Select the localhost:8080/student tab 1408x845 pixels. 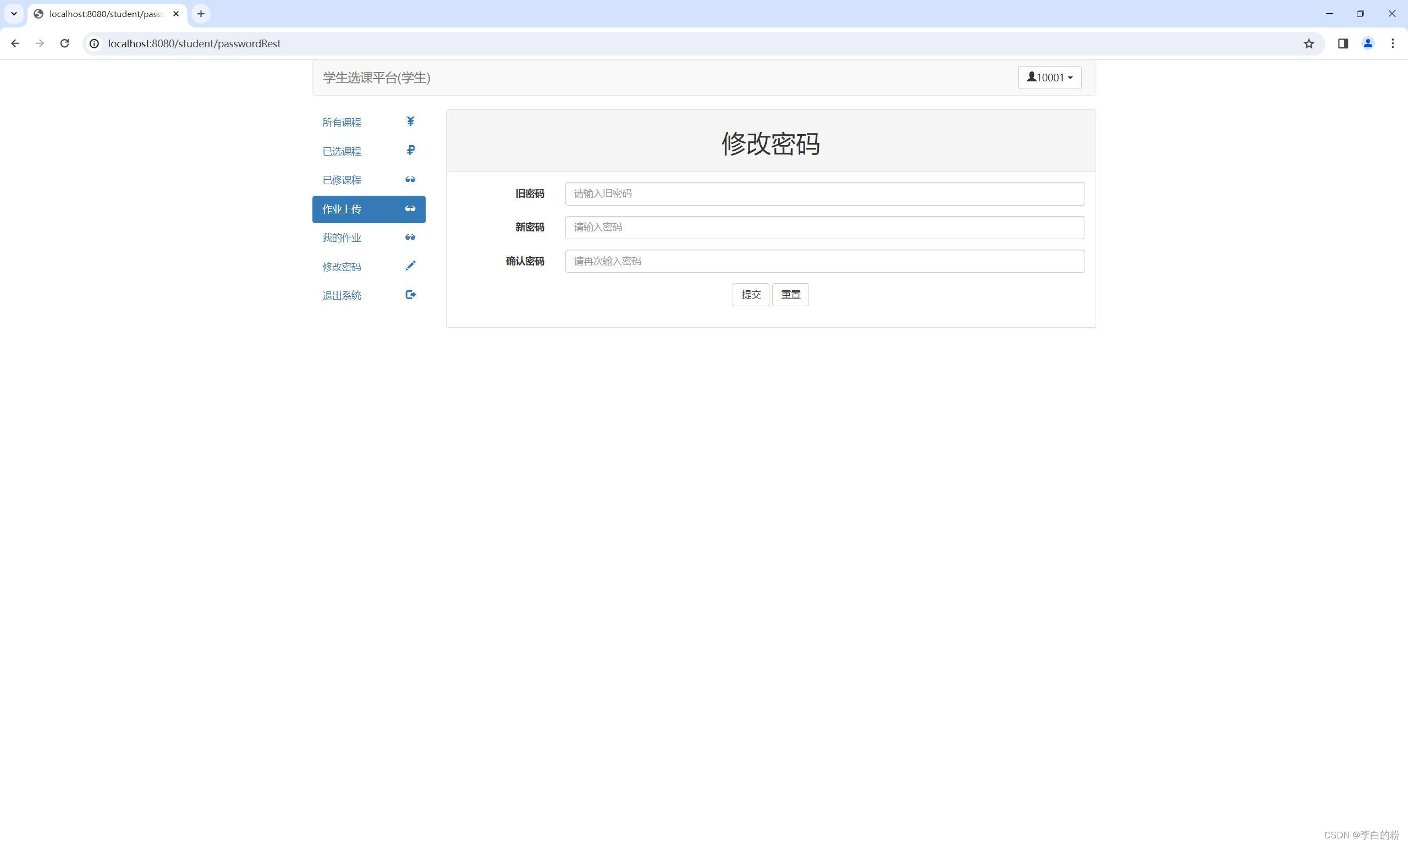click(107, 14)
